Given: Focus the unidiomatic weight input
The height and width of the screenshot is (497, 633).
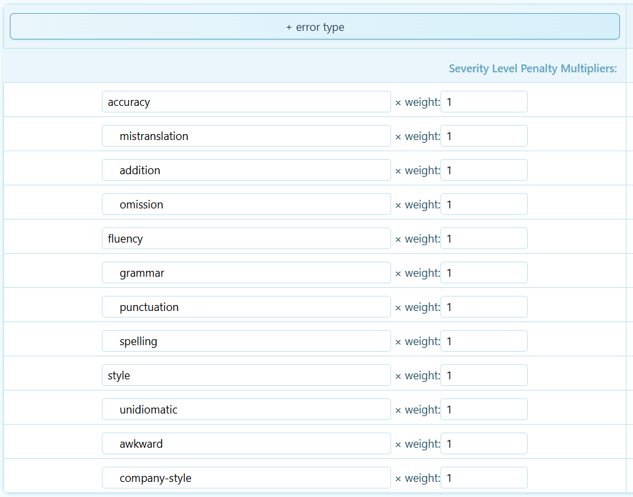Looking at the screenshot, I should tap(483, 410).
